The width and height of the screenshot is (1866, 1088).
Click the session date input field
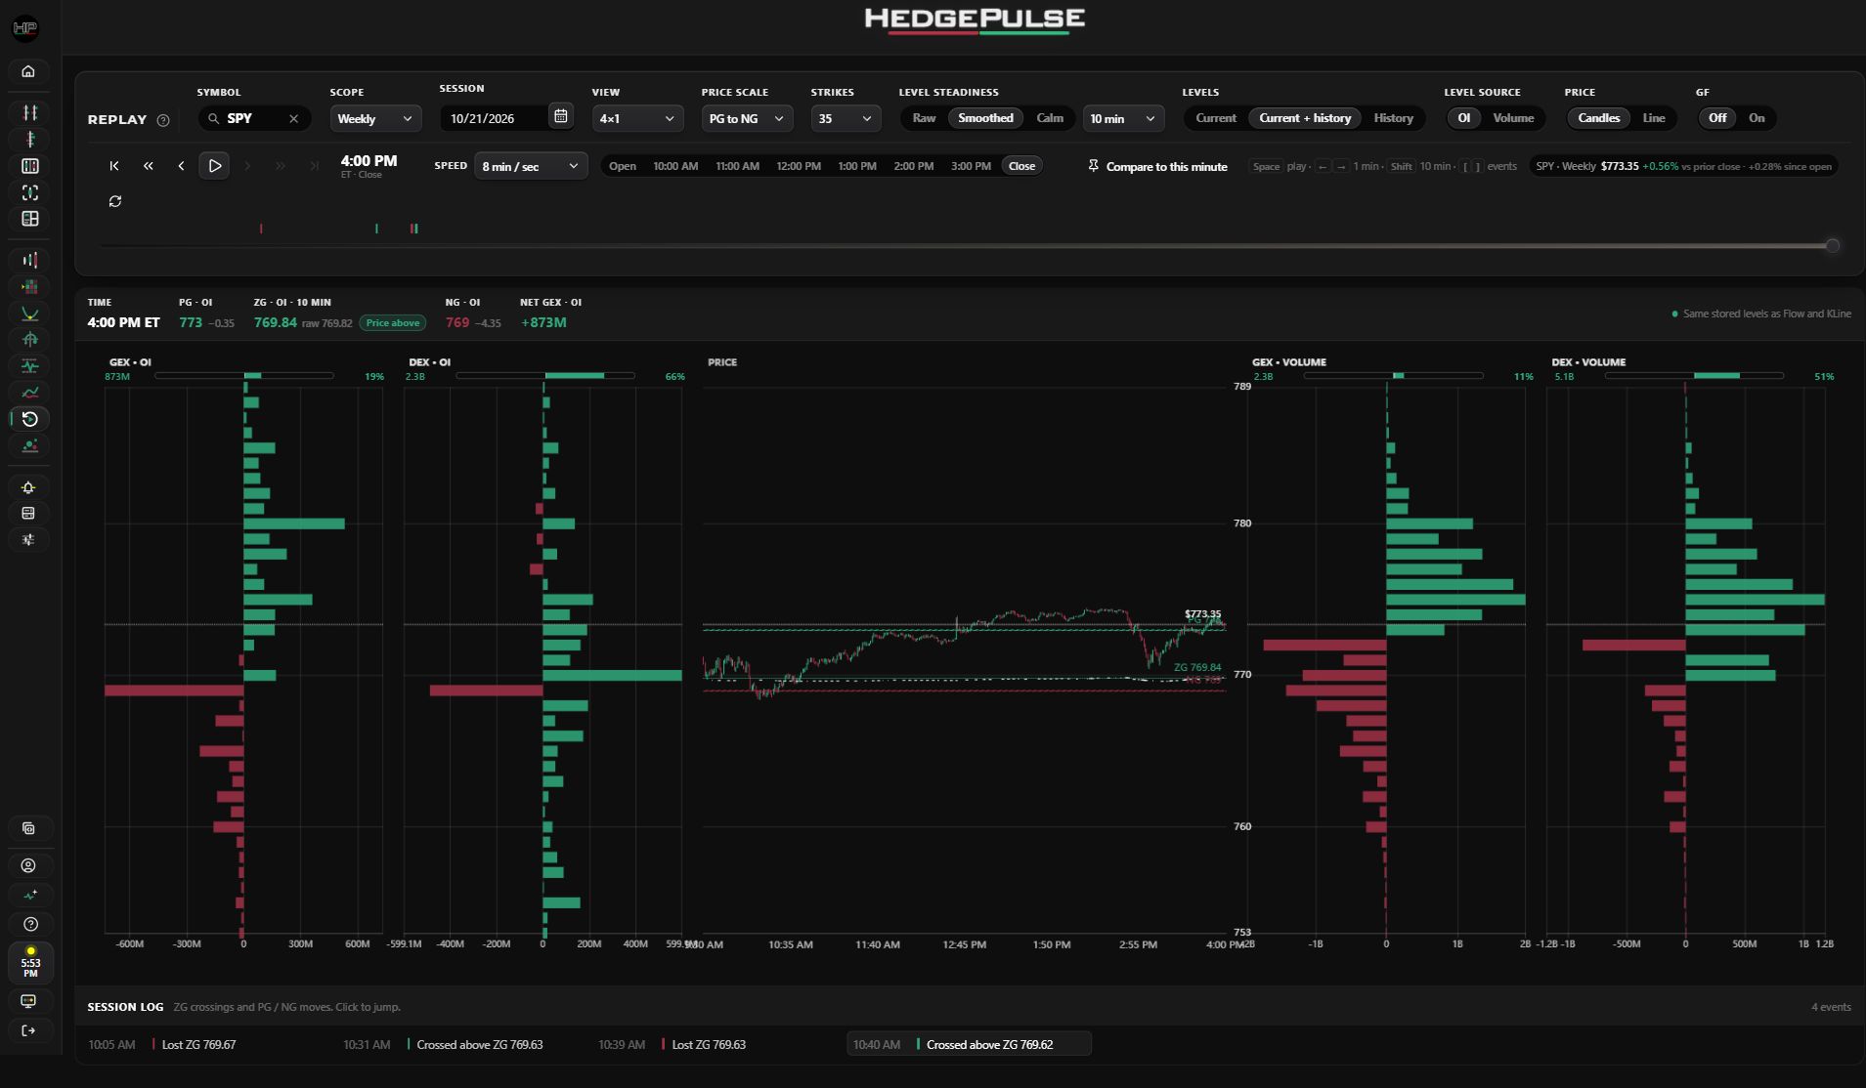tap(495, 118)
